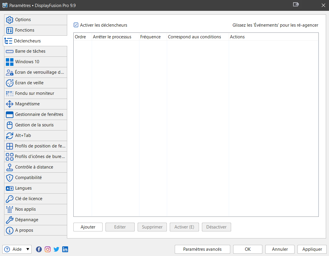329x256 pixels.
Task: Click the Magnétisme arrows icon
Action: [x=9, y=104]
